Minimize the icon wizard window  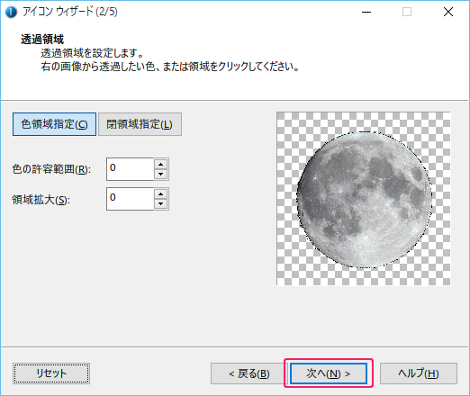366,12
